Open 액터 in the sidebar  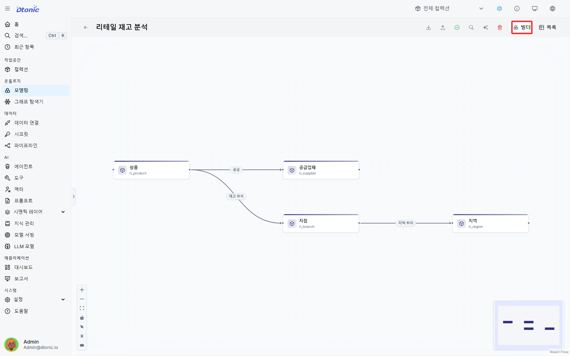[36, 189]
